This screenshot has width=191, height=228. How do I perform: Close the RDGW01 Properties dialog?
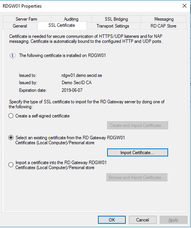click(x=185, y=6)
